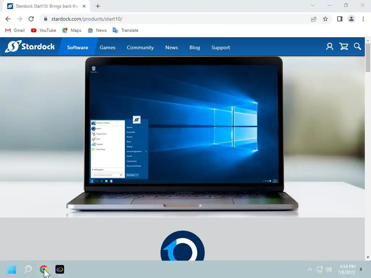Open the News menu in Stardock navbar

pos(171,47)
